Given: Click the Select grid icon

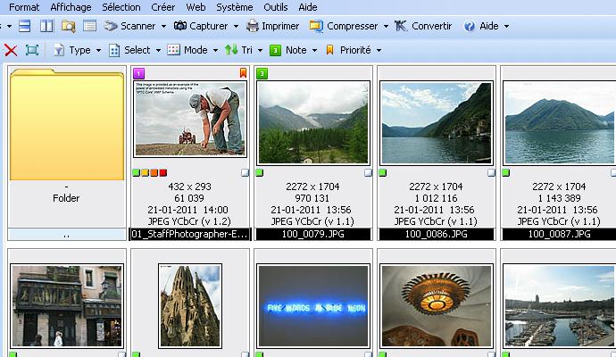Looking at the screenshot, I should (x=114, y=50).
